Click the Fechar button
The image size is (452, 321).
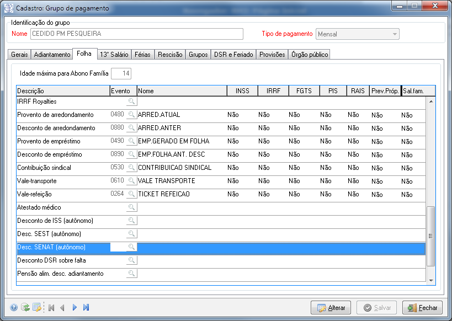tap(422, 308)
